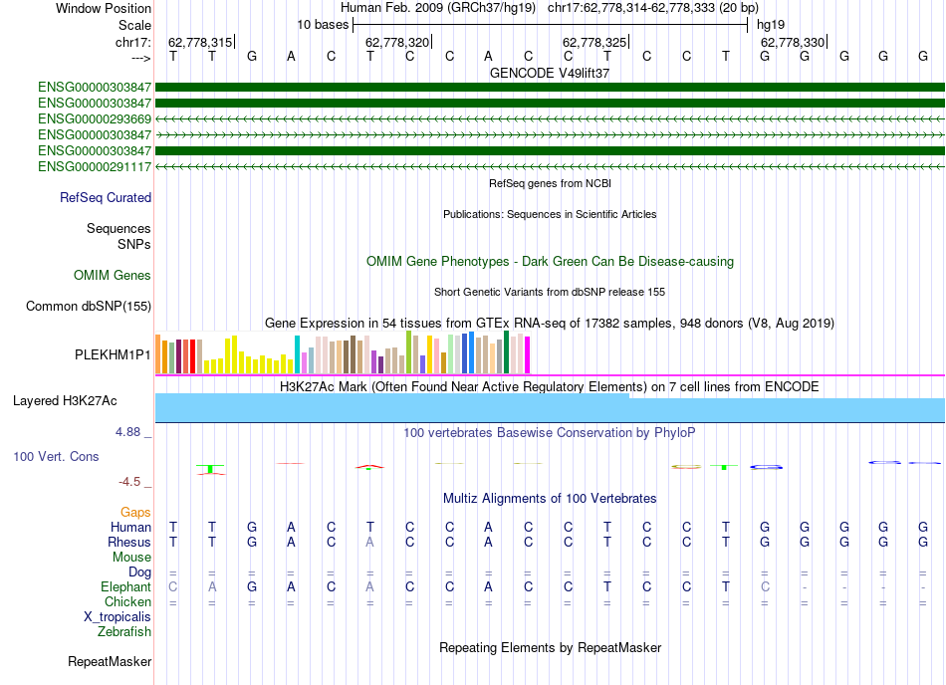Click the bright blue bar in GTEx chart
The height and width of the screenshot is (685, 946).
click(x=471, y=352)
